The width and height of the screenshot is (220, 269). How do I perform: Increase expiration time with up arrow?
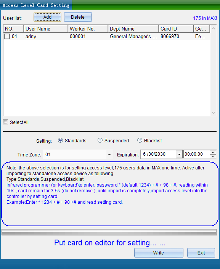point(213,152)
